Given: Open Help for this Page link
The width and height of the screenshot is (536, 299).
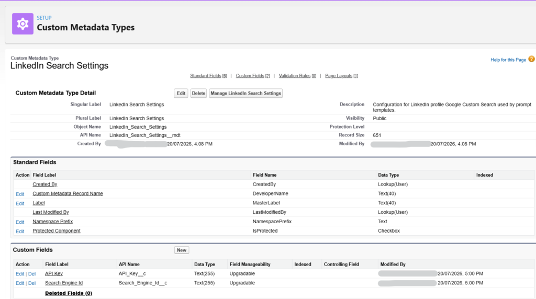Looking at the screenshot, I should [x=508, y=60].
